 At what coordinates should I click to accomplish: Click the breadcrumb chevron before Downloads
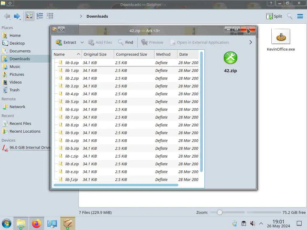(81, 16)
